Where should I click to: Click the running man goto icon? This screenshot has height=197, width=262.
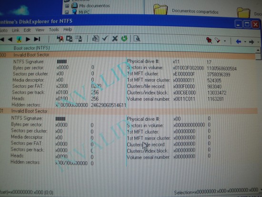tap(20, 39)
